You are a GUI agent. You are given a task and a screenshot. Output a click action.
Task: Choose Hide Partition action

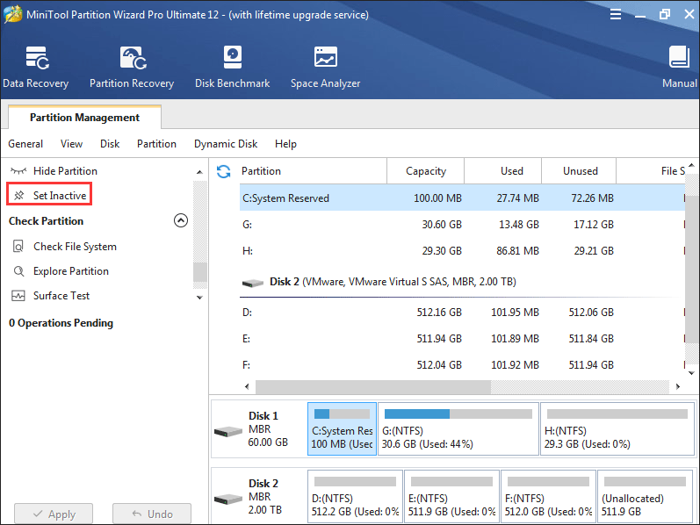click(x=65, y=171)
